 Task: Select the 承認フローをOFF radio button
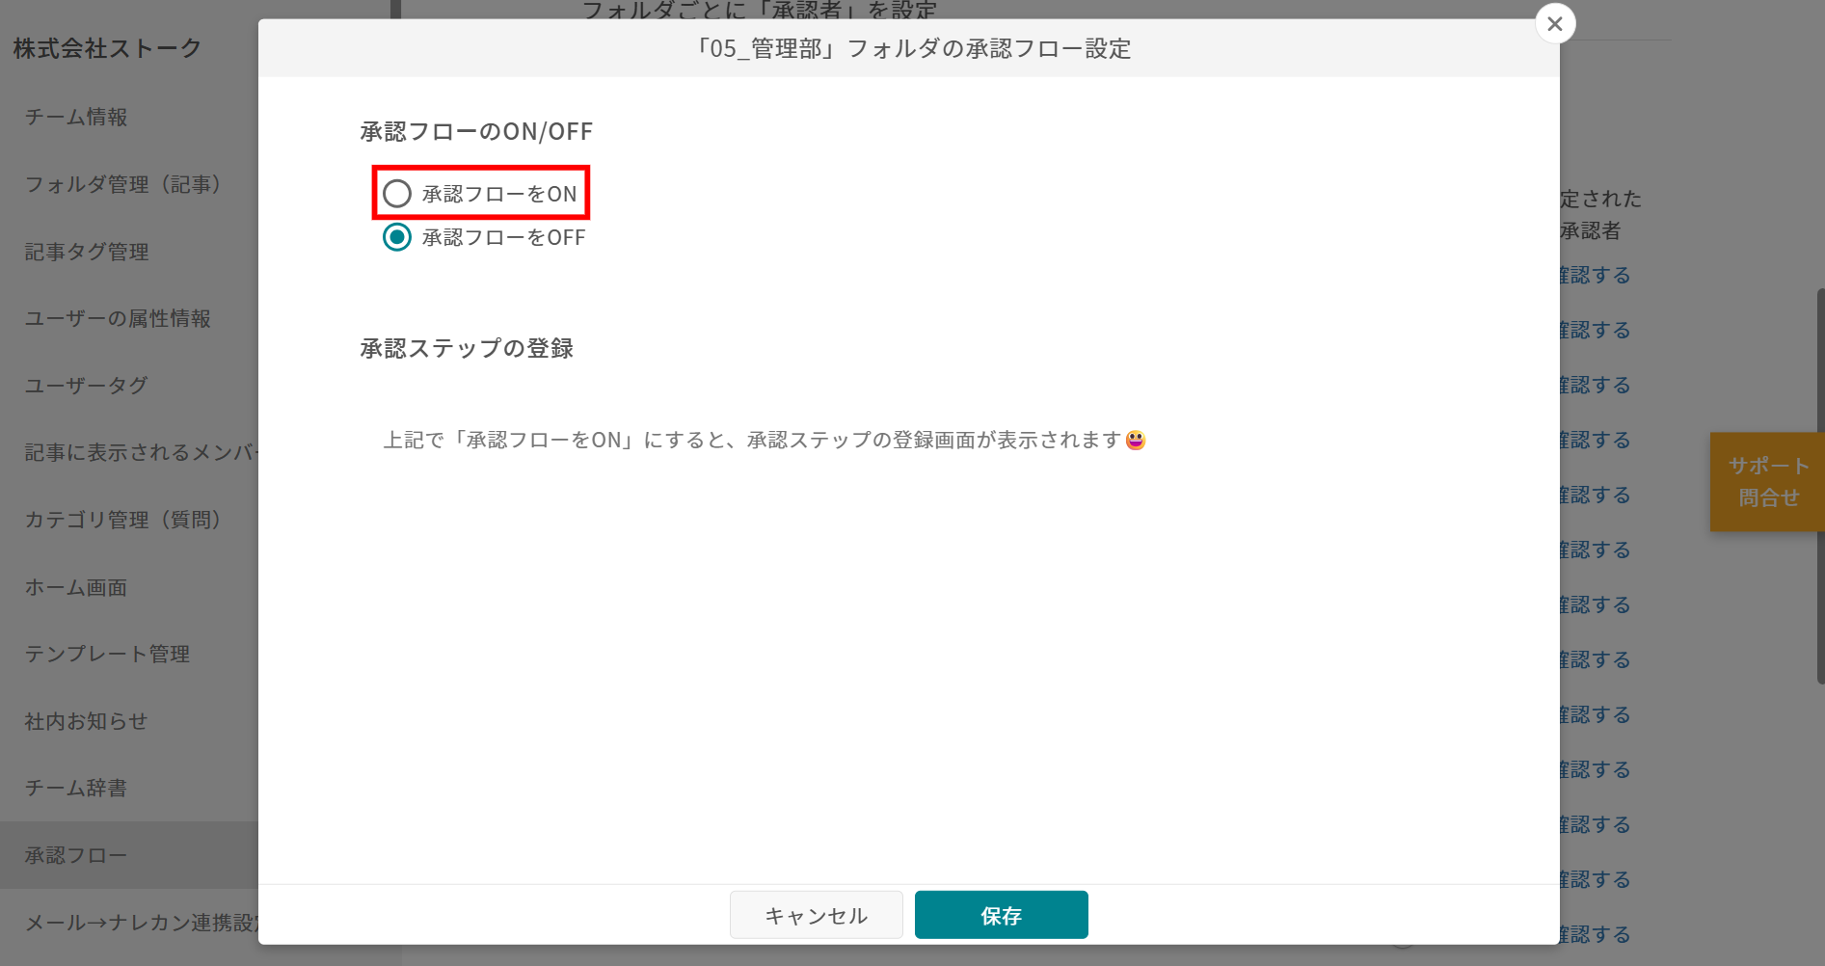(396, 237)
